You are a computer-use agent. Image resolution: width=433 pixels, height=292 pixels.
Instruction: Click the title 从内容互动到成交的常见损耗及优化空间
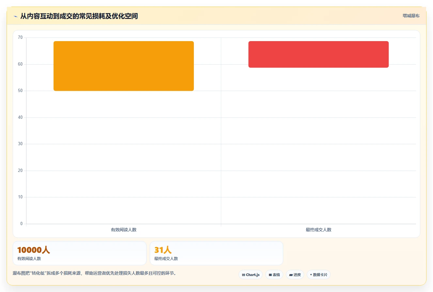(79, 16)
